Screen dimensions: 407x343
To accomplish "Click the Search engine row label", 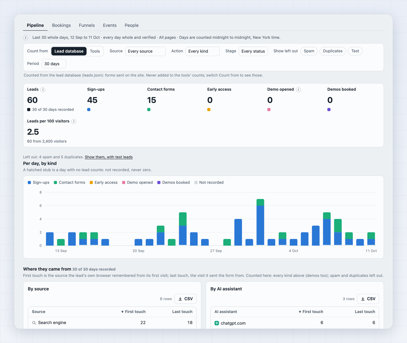I will tap(52, 323).
